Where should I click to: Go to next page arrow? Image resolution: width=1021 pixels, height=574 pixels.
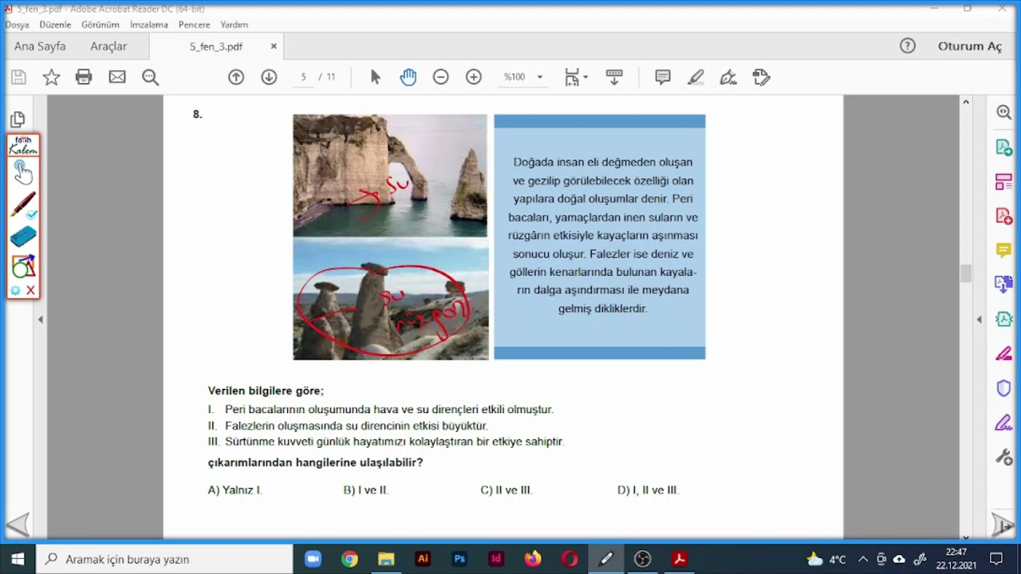269,77
